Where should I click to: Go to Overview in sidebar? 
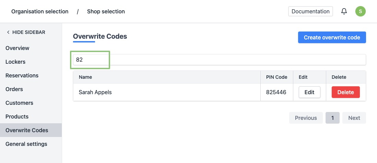click(17, 48)
